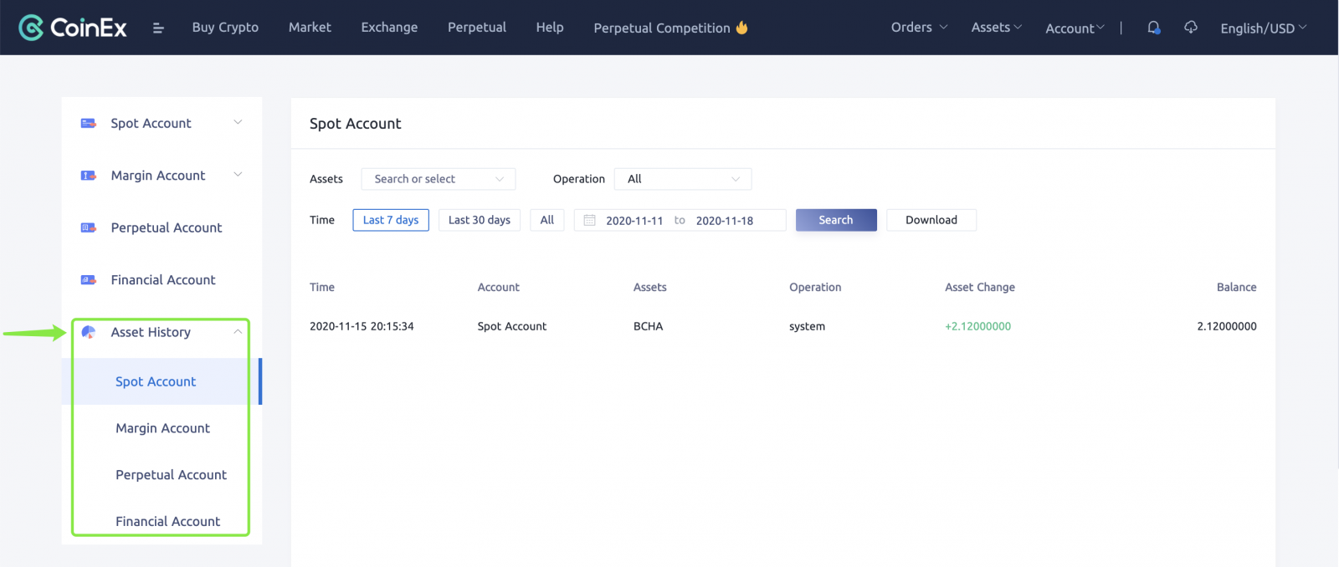The image size is (1339, 567).
Task: Click the end date 2020-11-18 field
Action: pos(725,221)
